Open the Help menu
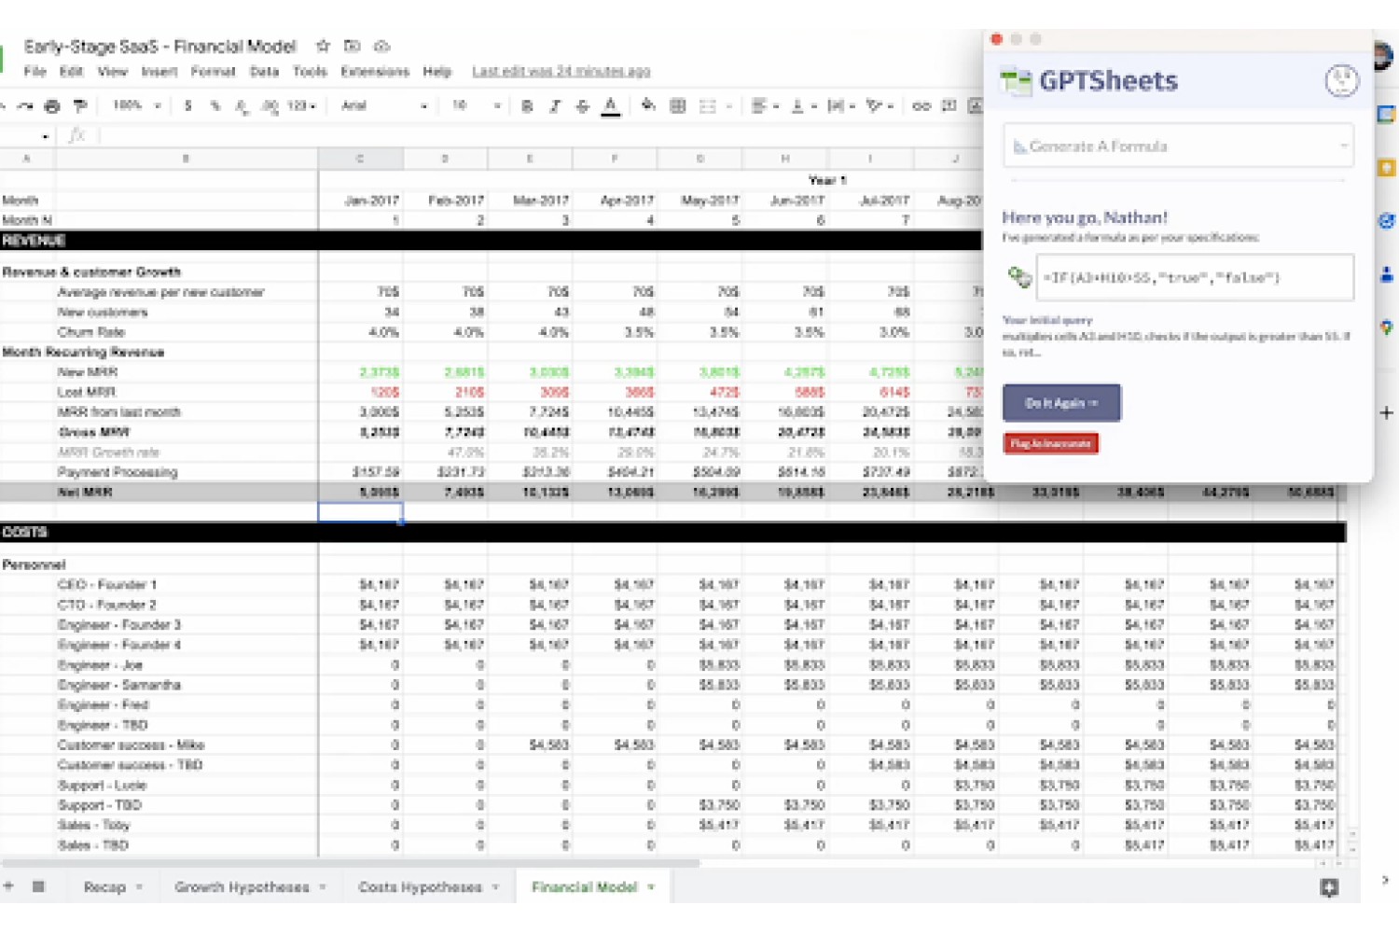This screenshot has height=933, width=1399. click(x=436, y=72)
